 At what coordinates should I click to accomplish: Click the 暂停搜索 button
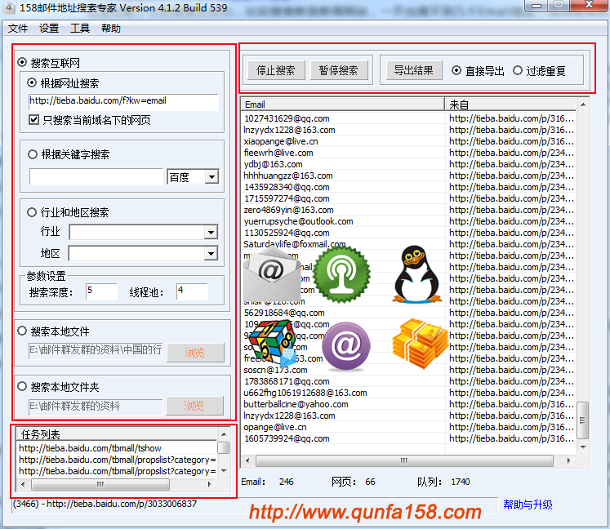[339, 70]
